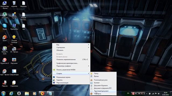This screenshot has height=96, width=172.
Task: Open Windows Explorer folder in taskbar
Action: 27,94
